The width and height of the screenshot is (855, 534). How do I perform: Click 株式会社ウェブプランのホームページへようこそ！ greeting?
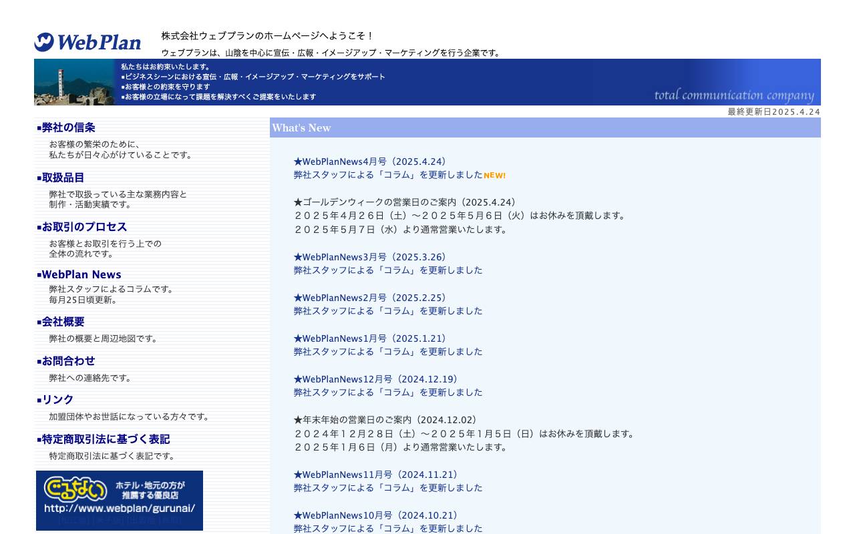pyautogui.click(x=268, y=35)
